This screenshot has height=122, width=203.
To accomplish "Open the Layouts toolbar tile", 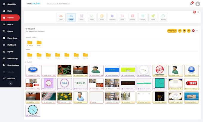I will click(81, 17).
